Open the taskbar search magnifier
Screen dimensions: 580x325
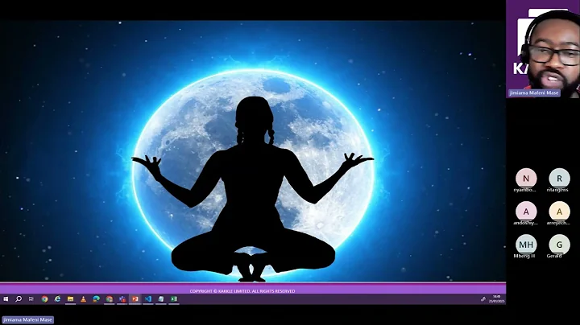(19, 299)
